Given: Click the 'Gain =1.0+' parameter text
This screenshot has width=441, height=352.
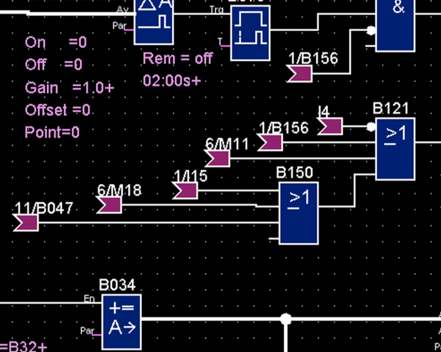Looking at the screenshot, I should click(69, 88).
